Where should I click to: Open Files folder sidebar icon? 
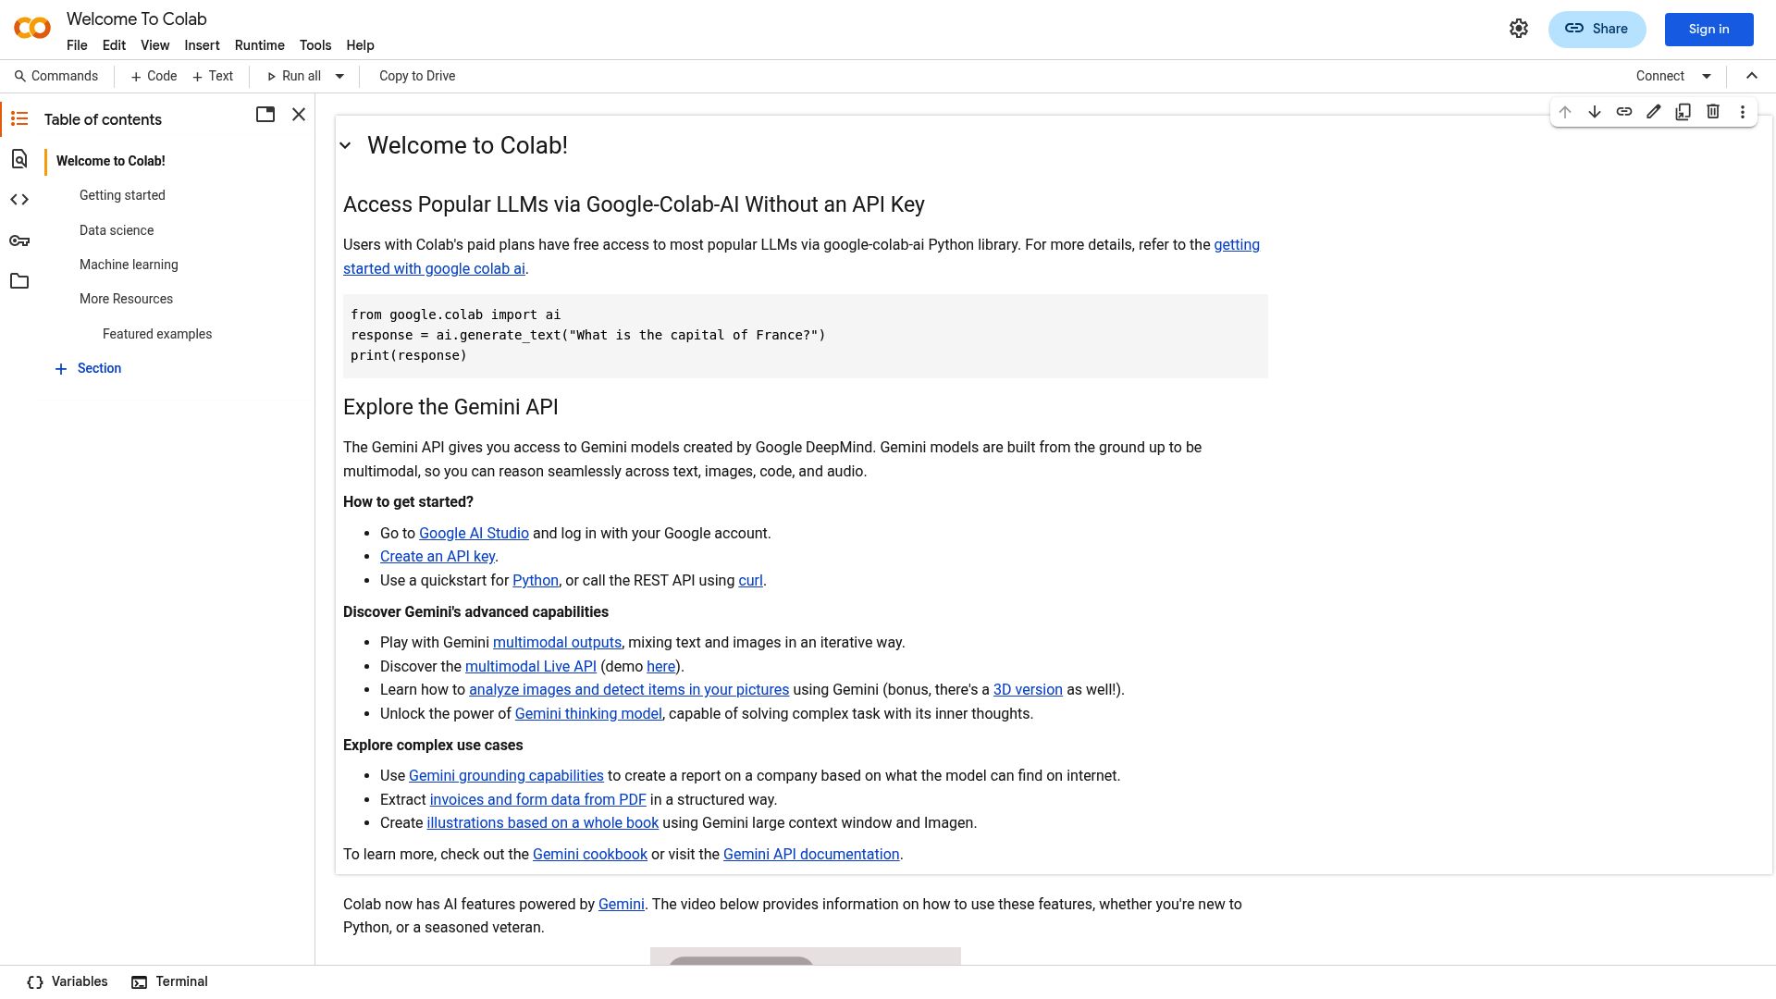(x=19, y=281)
